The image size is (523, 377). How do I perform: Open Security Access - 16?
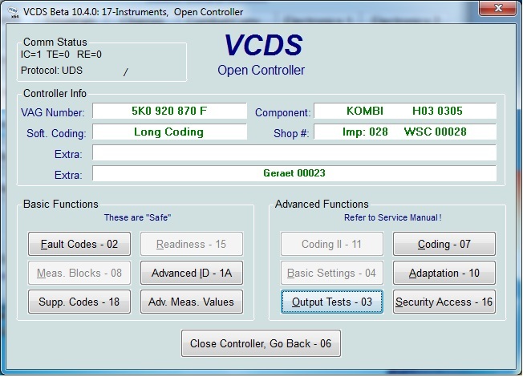point(444,302)
